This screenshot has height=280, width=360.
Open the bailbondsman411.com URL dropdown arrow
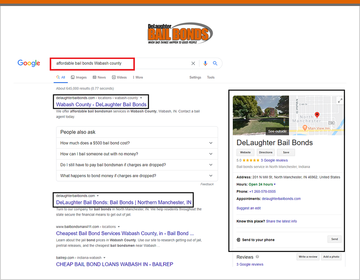(x=119, y=227)
